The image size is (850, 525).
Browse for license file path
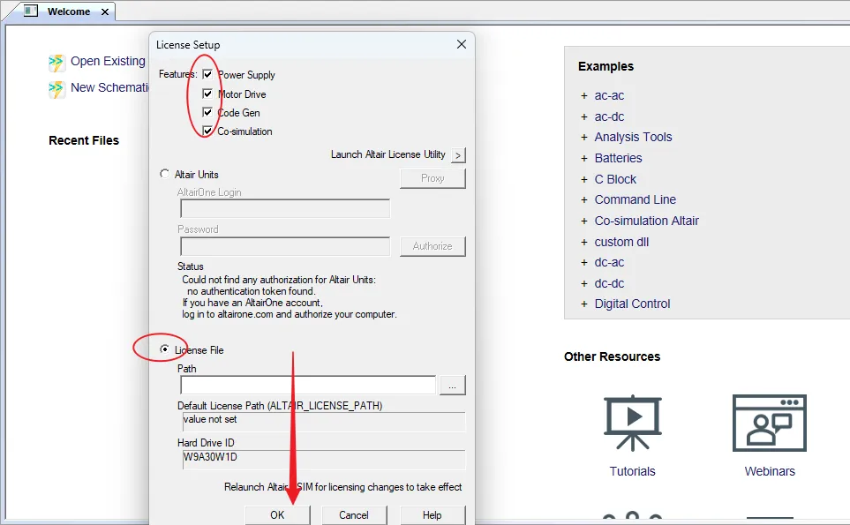pyautogui.click(x=453, y=386)
